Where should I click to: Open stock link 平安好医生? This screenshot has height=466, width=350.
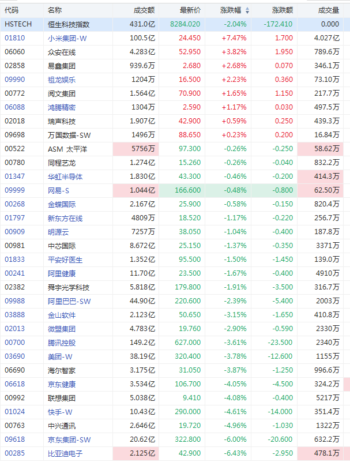click(x=65, y=260)
